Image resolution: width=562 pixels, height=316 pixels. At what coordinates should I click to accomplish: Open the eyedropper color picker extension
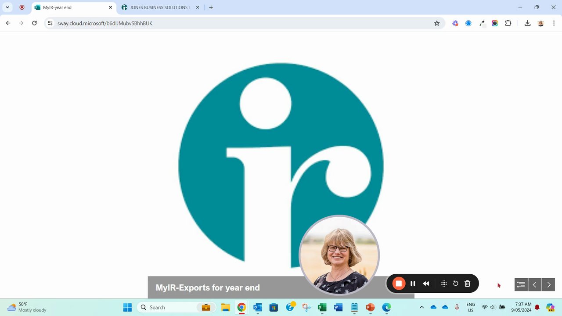click(x=482, y=23)
